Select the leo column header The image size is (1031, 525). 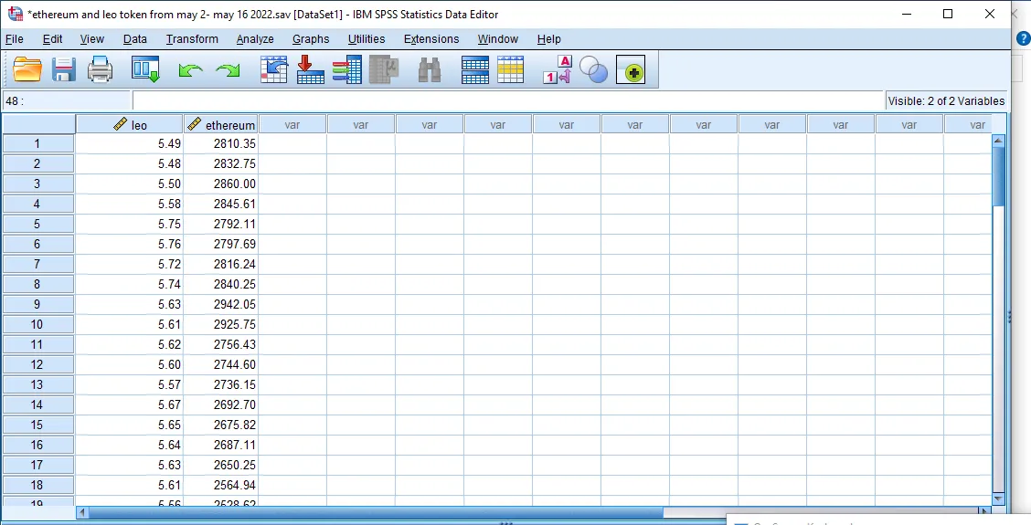click(x=130, y=124)
